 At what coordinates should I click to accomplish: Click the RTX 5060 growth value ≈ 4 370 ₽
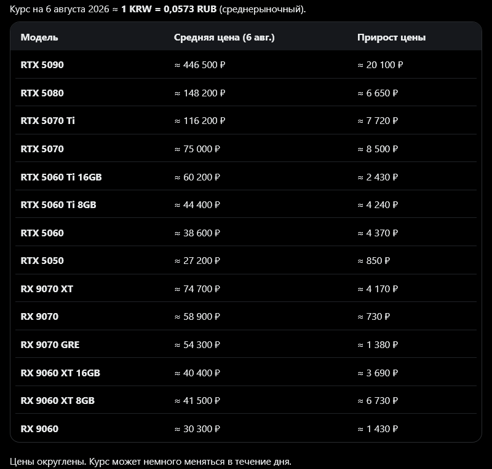(x=378, y=233)
